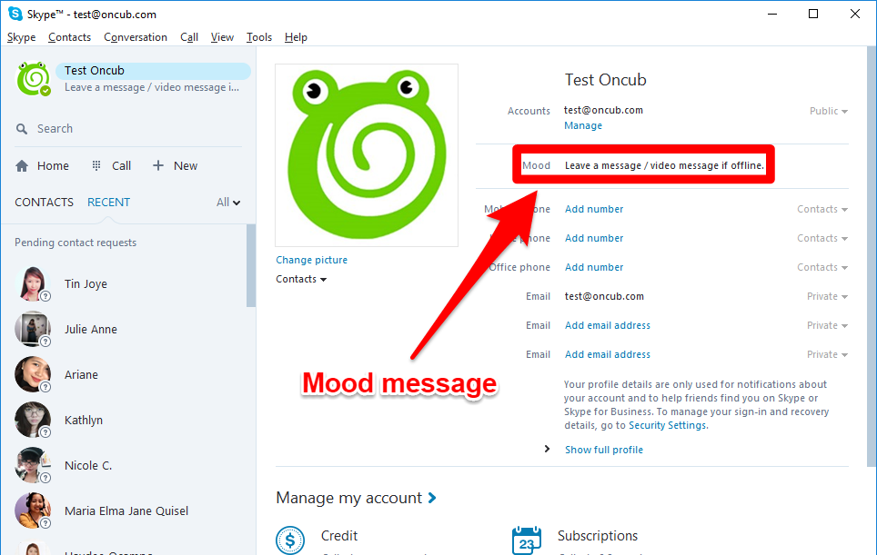The image size is (877, 555).
Task: Expand the Contacts dropdown below the profile picture
Action: click(301, 279)
